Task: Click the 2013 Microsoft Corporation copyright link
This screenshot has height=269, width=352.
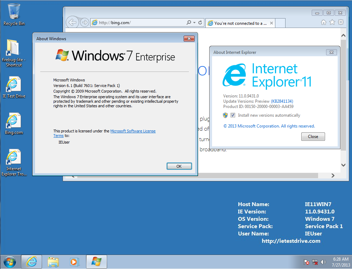Action: 269,126
